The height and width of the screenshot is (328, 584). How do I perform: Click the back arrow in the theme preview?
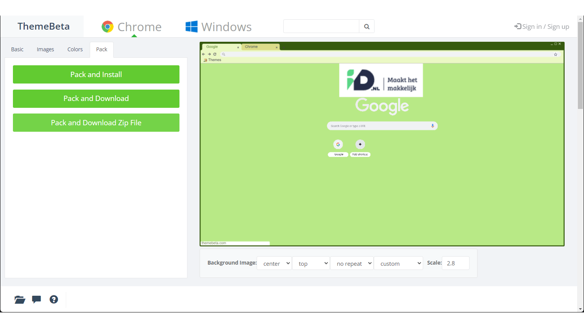pyautogui.click(x=204, y=54)
